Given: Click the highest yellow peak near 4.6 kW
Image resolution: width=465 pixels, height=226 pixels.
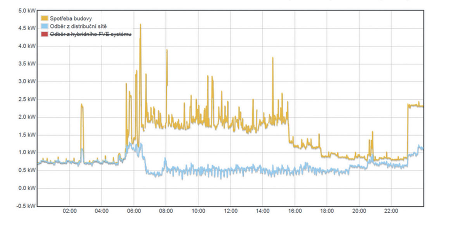Looking at the screenshot, I should (140, 25).
